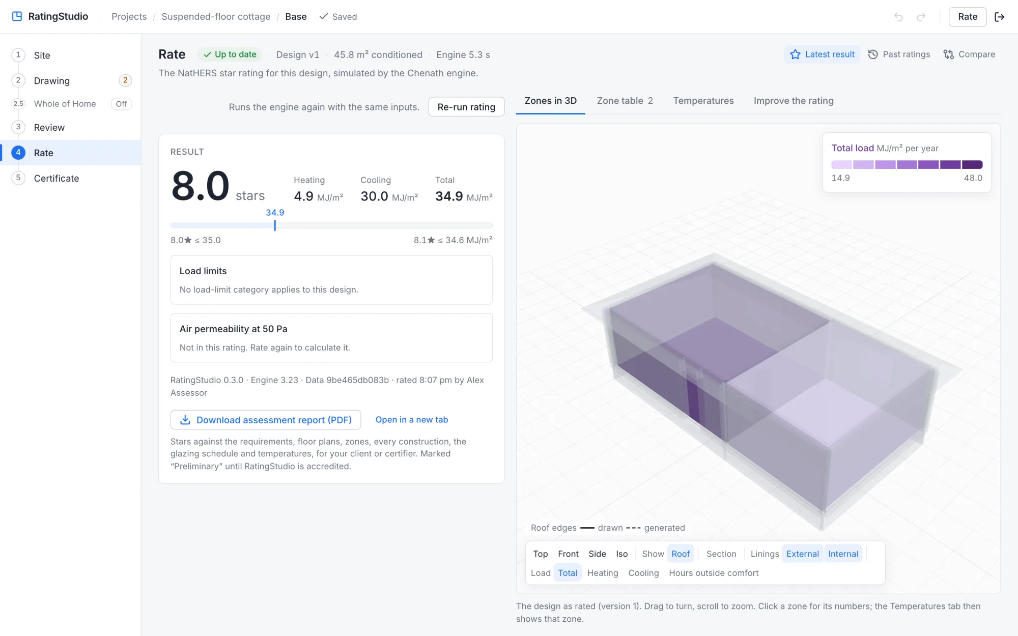Select Cooling load colouring

coord(643,573)
